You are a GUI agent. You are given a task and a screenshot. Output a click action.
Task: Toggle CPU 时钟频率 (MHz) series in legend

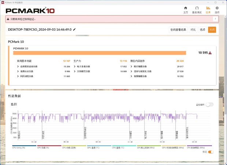coord(199,147)
